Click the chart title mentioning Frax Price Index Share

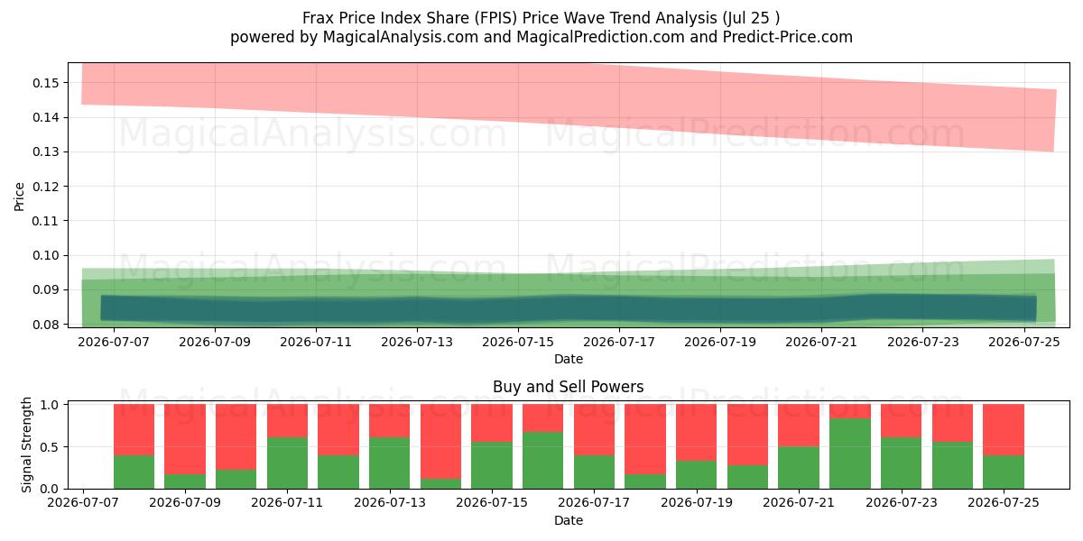[541, 17]
